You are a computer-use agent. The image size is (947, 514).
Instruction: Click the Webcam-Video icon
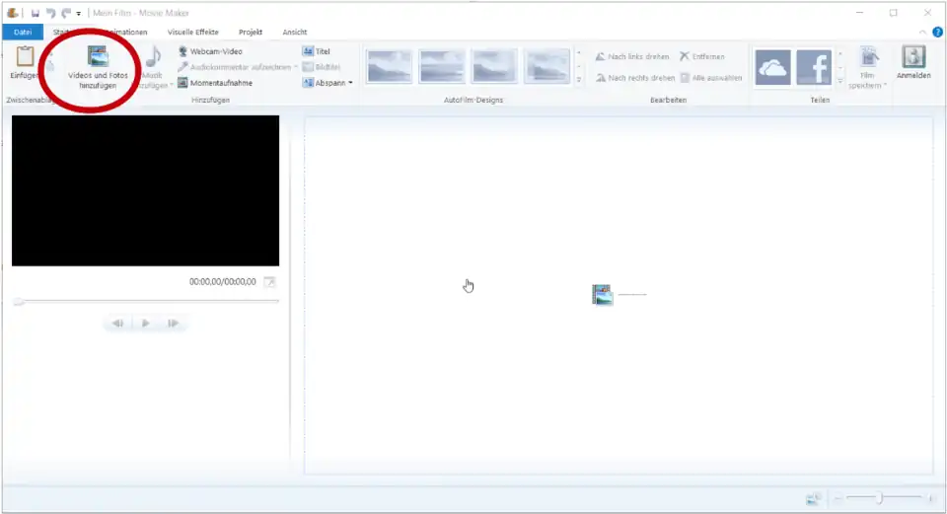pyautogui.click(x=182, y=51)
